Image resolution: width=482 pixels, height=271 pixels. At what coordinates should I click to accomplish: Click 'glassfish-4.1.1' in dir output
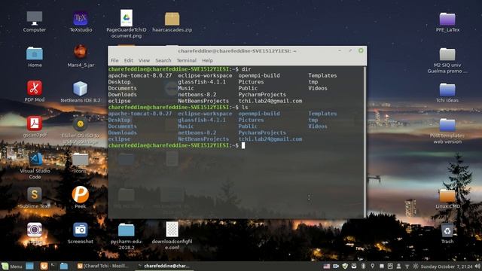pyautogui.click(x=202, y=82)
